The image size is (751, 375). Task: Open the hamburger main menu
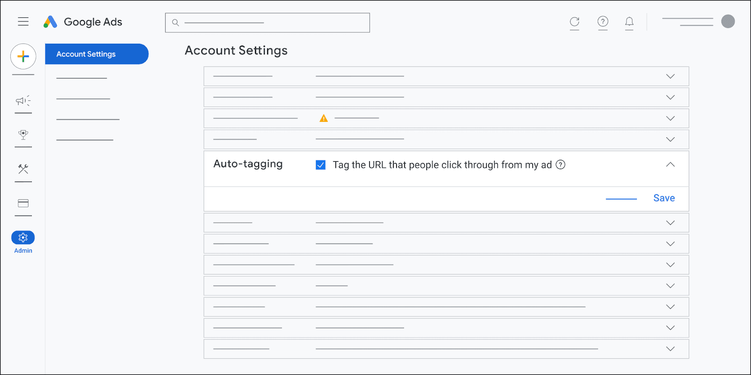point(23,22)
